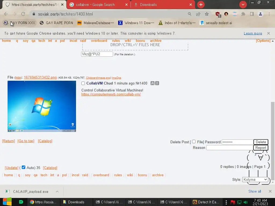Viewport: 275px width, 206px height.
Task: Open the wiki link in bottom nav
Action: click(130, 175)
